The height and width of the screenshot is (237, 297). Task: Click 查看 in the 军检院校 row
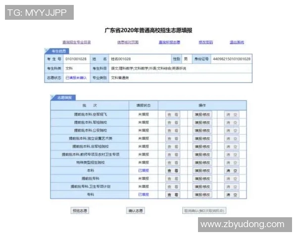tap(173, 122)
